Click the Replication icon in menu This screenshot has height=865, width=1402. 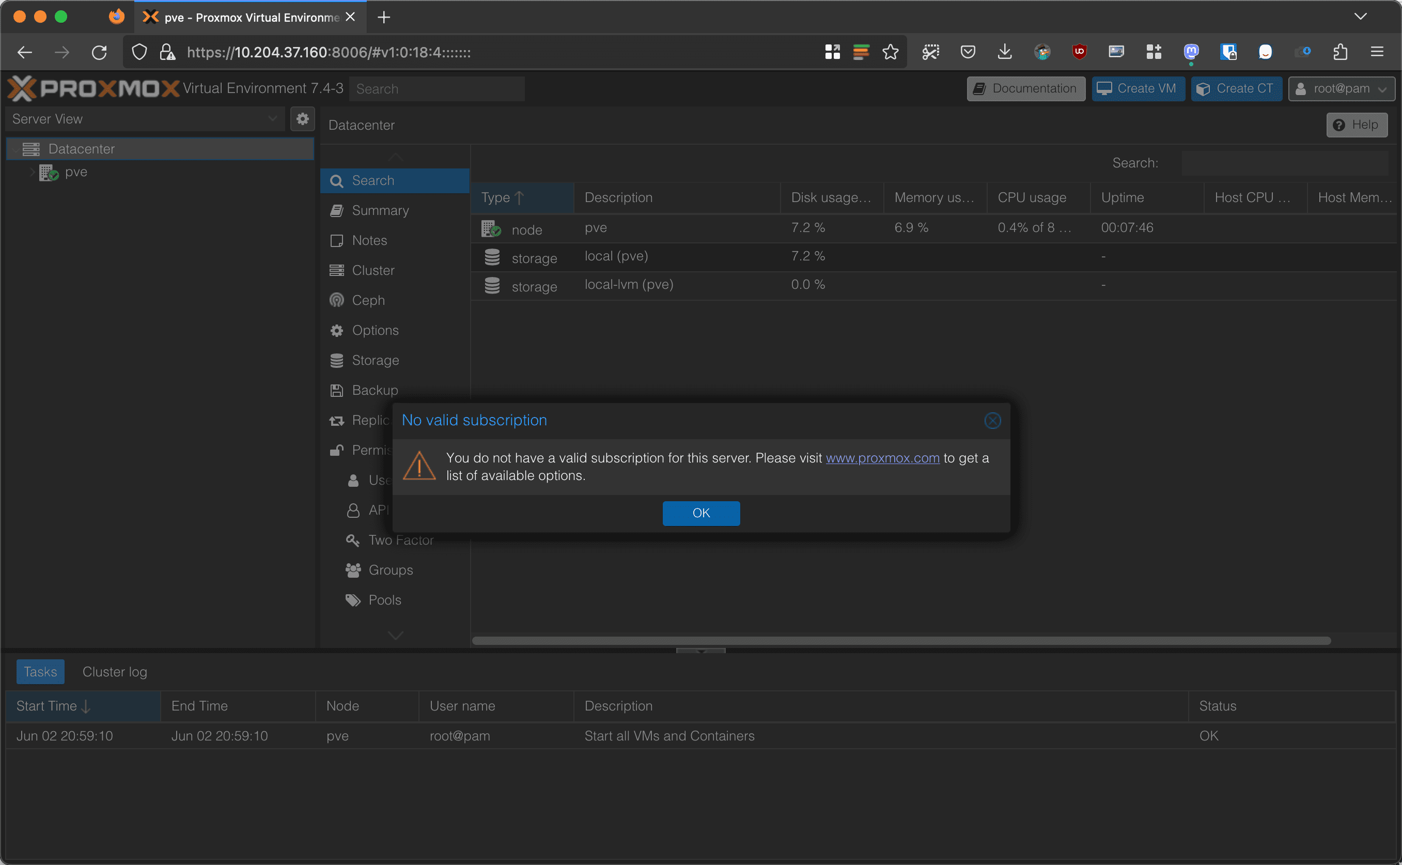coord(336,421)
